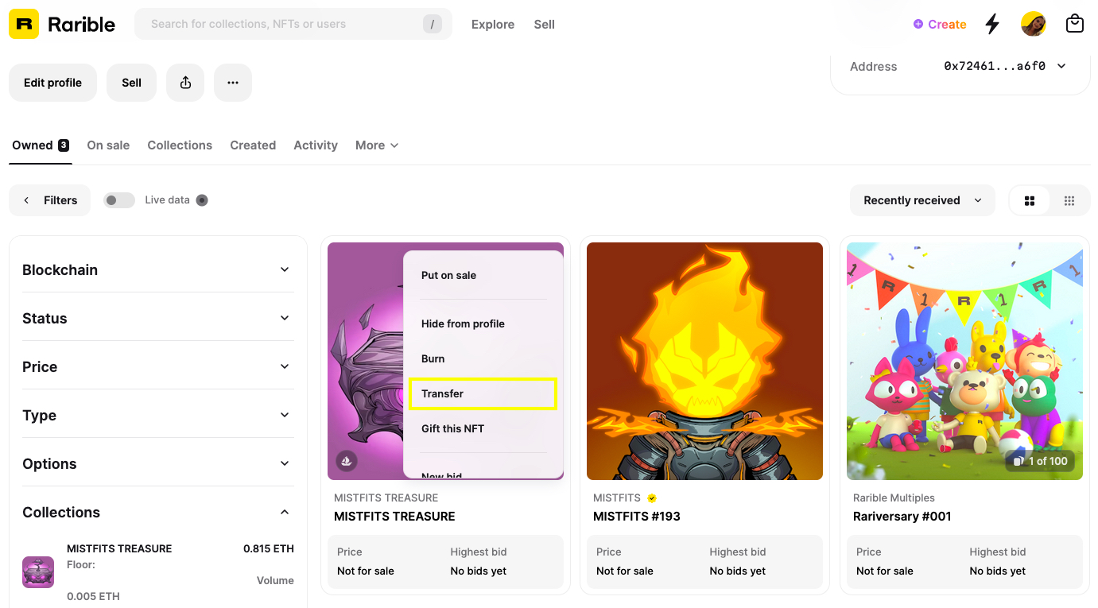
Task: Click the Rarible Multiples collection name
Action: coord(894,498)
